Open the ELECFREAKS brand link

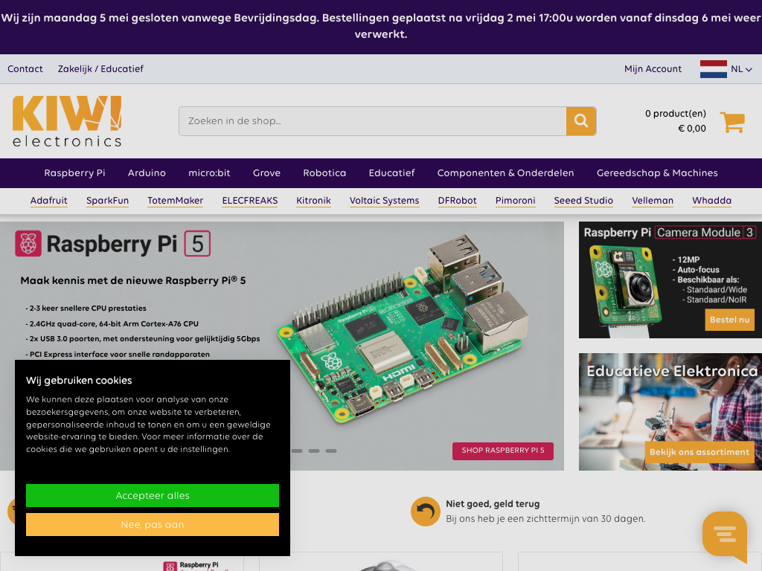point(250,201)
